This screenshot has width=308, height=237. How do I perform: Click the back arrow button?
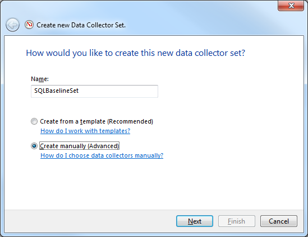tap(12, 25)
